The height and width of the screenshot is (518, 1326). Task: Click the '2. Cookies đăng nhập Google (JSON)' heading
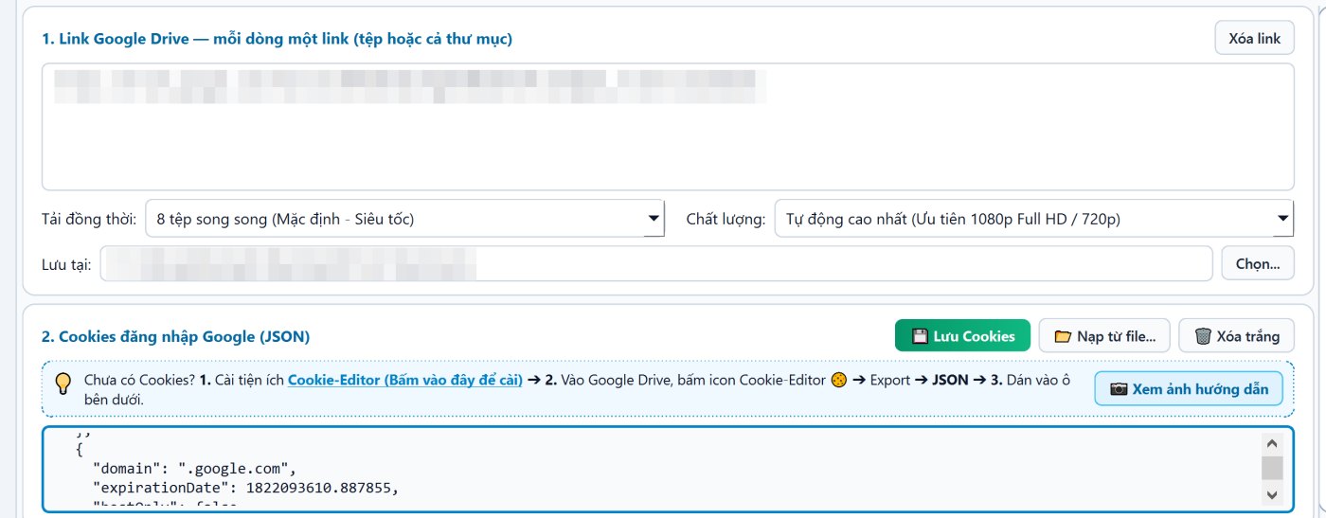pyautogui.click(x=175, y=336)
